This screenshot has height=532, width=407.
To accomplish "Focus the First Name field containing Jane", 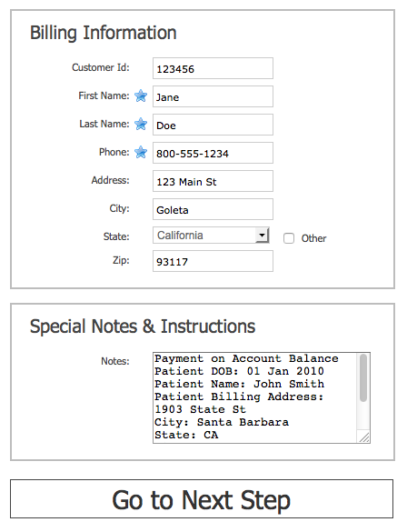I will point(213,96).
